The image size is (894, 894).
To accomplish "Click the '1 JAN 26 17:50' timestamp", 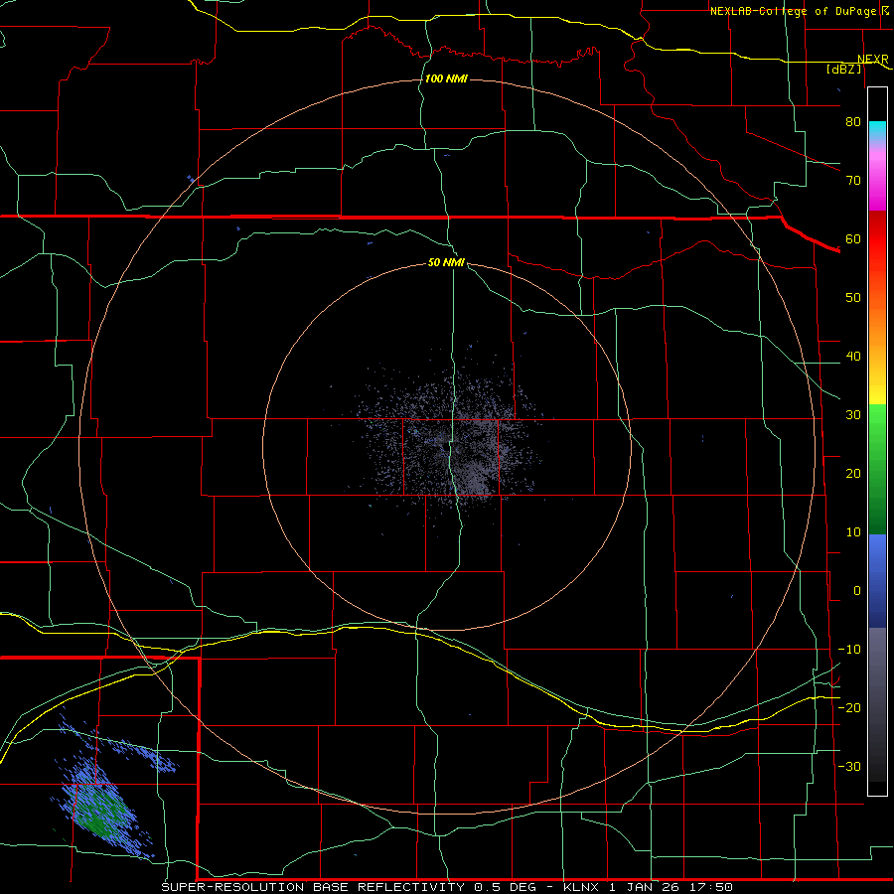I will [x=671, y=887].
